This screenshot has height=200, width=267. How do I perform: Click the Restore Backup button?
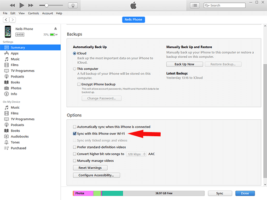(x=223, y=64)
